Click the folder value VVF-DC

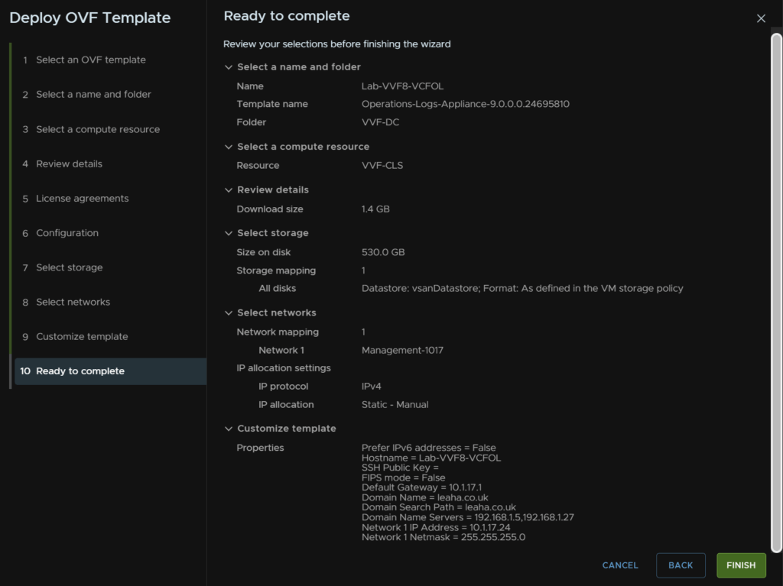(381, 122)
